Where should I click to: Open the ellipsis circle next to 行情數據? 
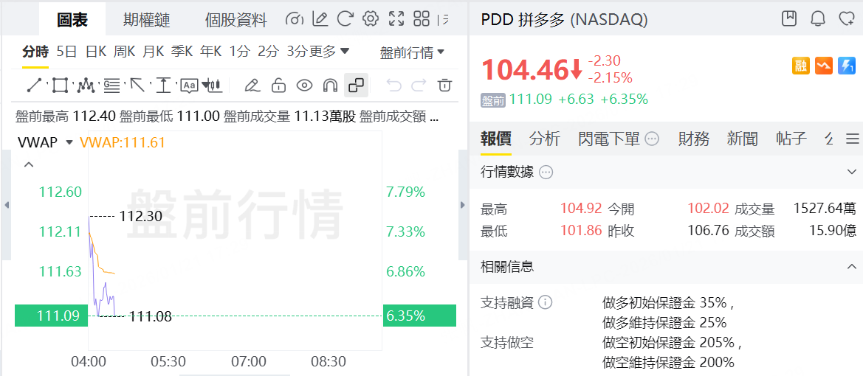tap(546, 173)
